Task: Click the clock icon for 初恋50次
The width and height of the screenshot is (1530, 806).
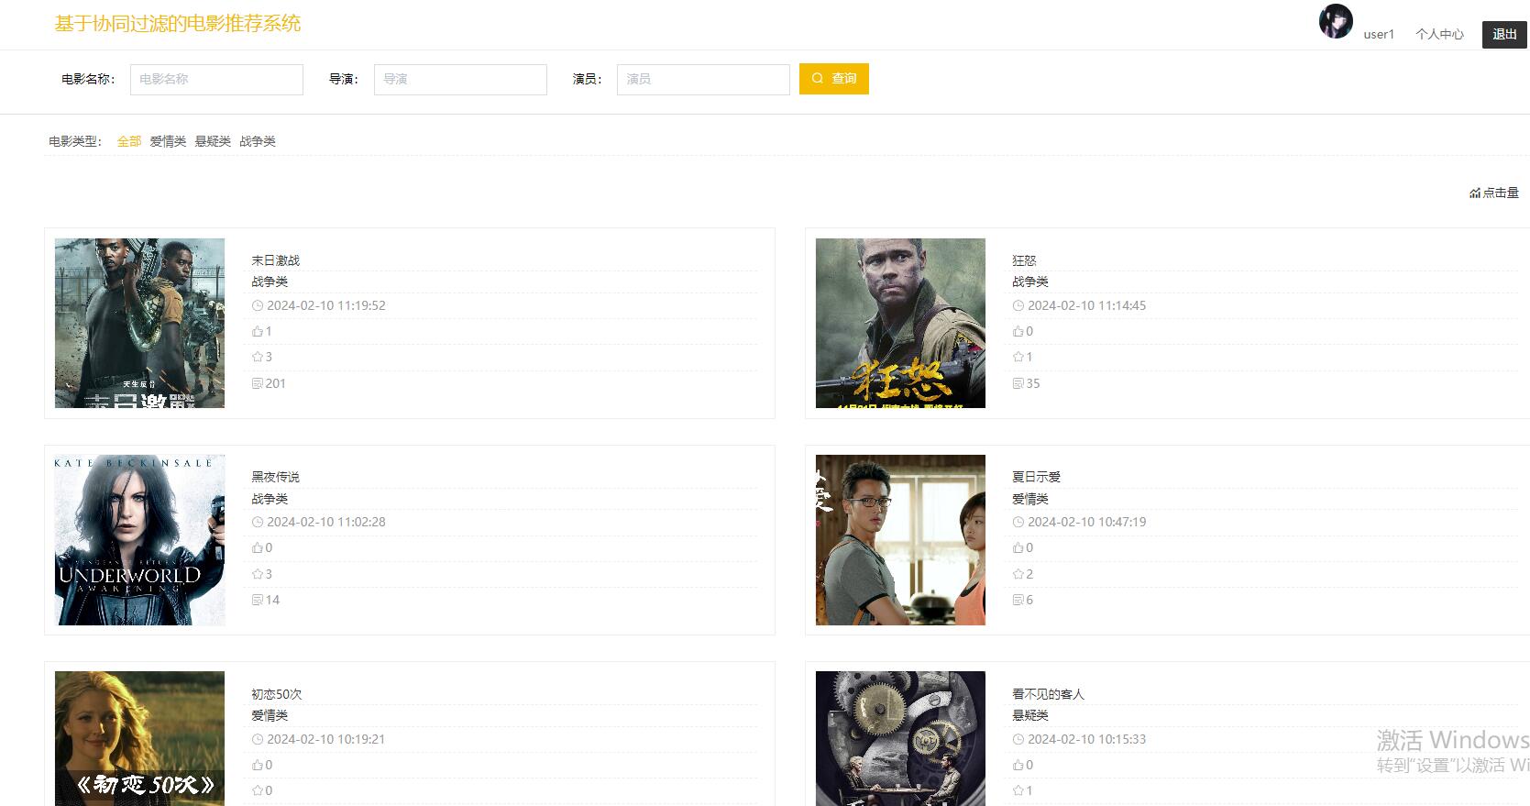Action: point(258,739)
